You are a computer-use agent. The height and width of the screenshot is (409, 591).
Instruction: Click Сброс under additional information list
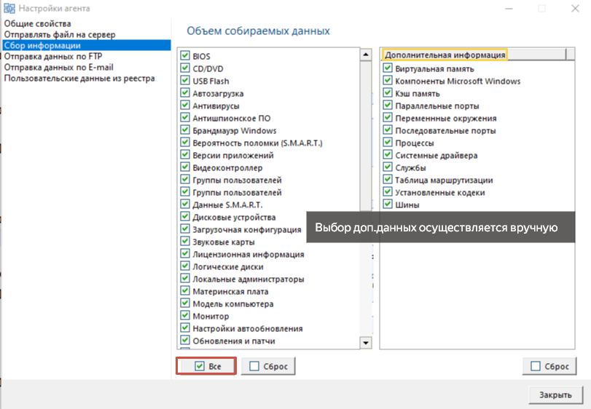coord(549,366)
